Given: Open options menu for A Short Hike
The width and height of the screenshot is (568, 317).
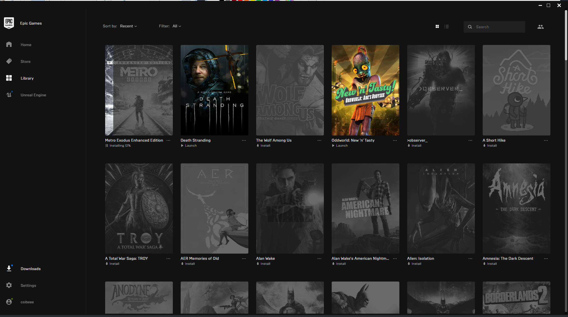Looking at the screenshot, I should (x=546, y=140).
